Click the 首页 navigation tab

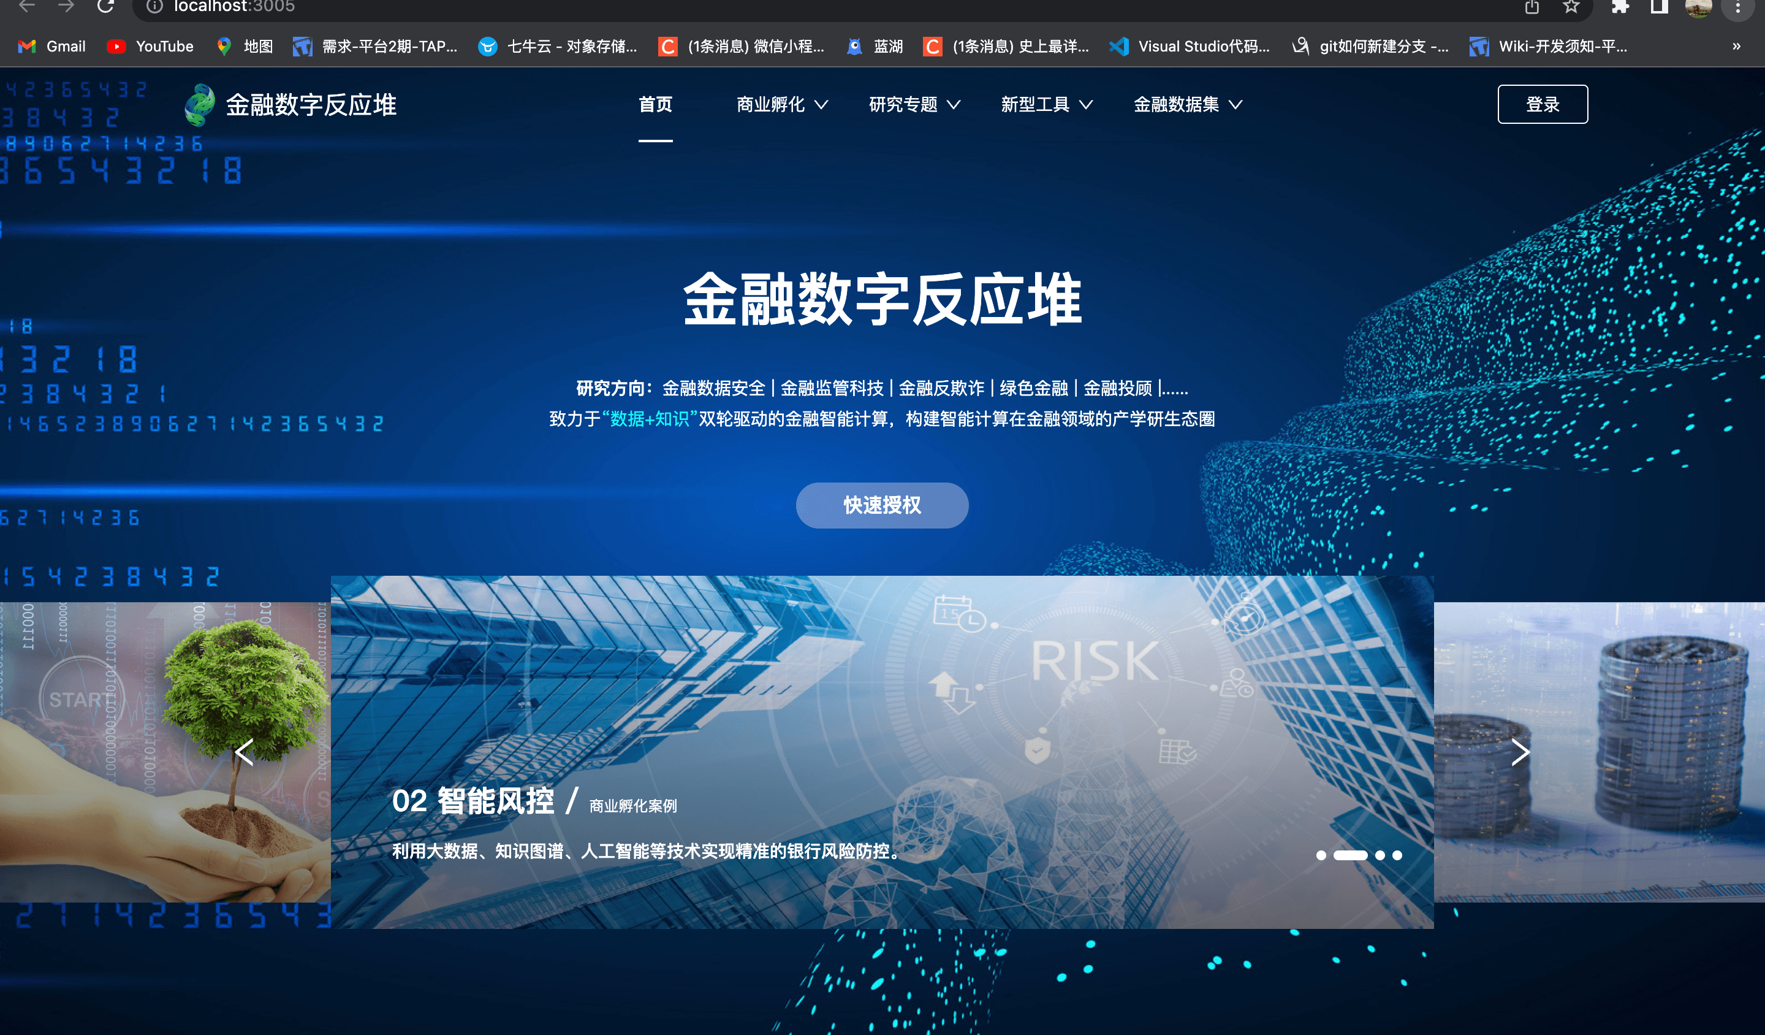pos(655,104)
